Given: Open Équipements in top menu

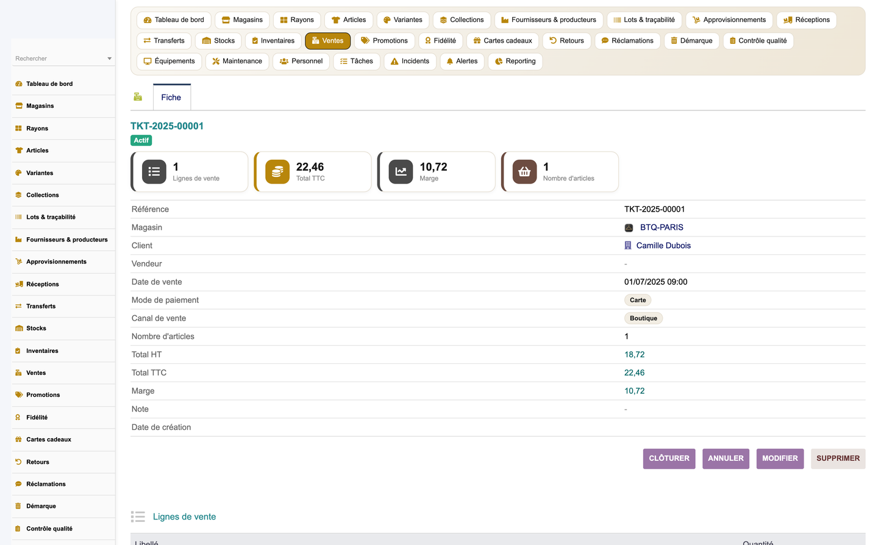Looking at the screenshot, I should click(x=169, y=62).
